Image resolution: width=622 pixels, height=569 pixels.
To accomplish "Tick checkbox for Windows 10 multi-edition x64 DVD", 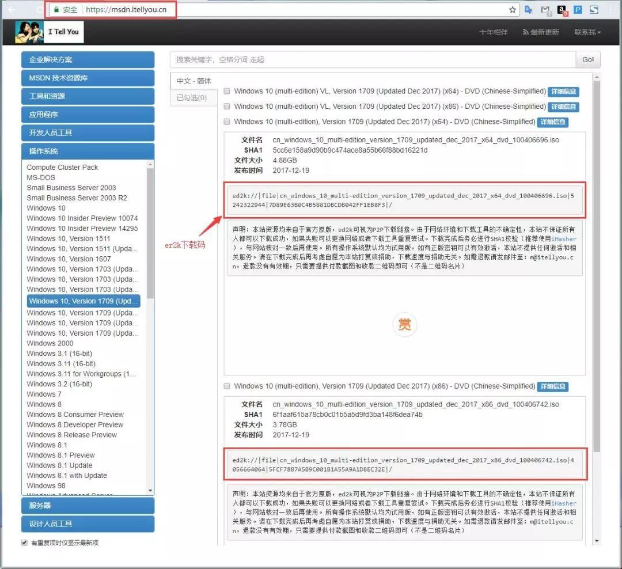I will (226, 122).
